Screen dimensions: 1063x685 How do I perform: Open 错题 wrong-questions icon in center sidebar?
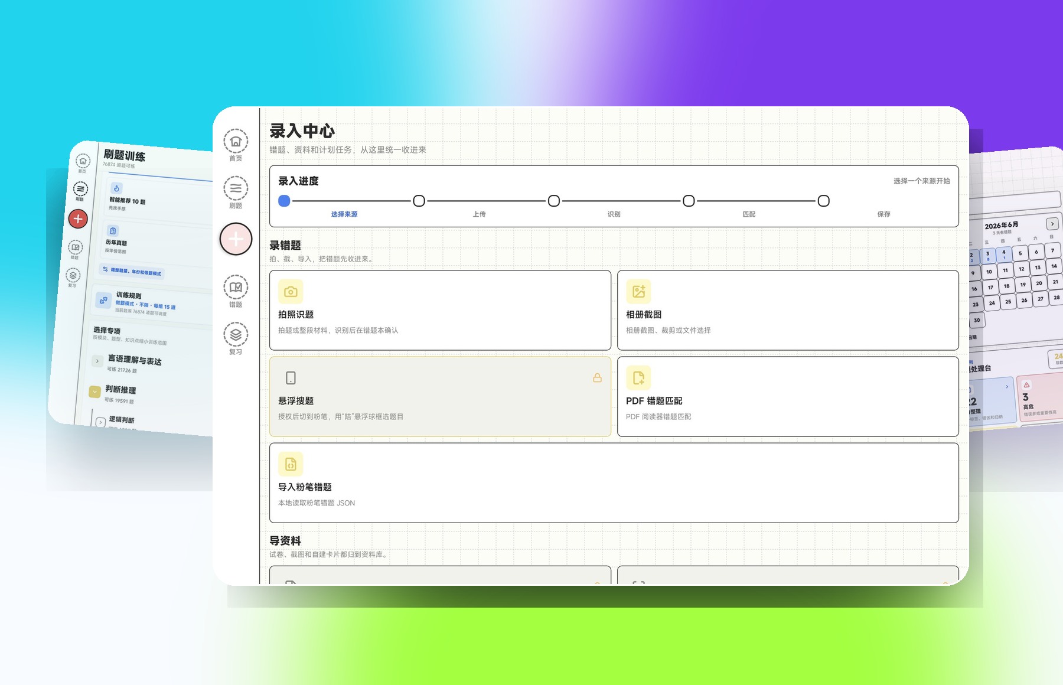(x=236, y=287)
